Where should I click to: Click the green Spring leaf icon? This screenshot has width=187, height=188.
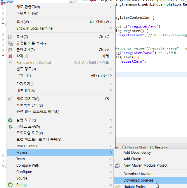click(10, 185)
